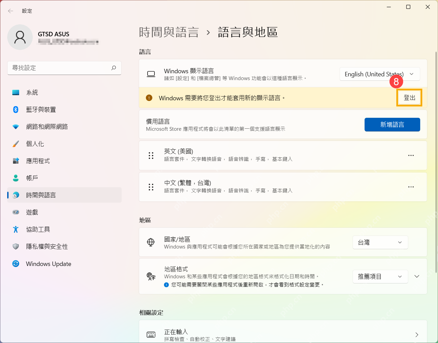
Task: Go to 網路和網際網路 settings
Action: [64, 127]
